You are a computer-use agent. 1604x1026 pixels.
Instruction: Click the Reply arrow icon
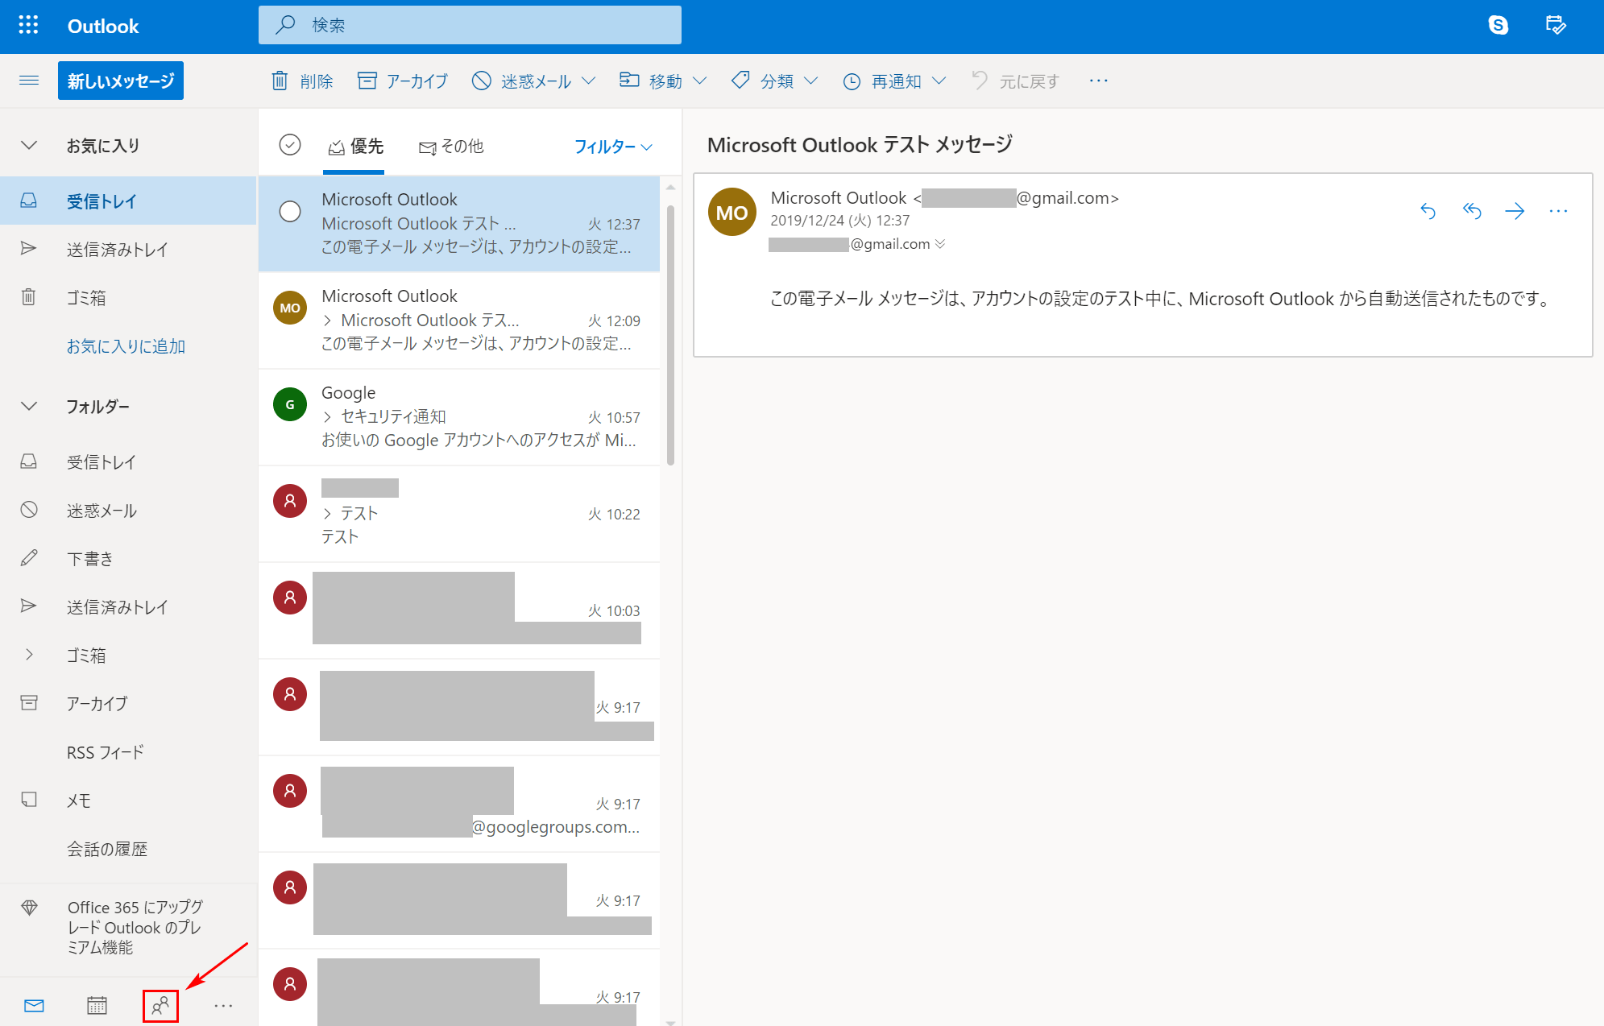[1428, 211]
